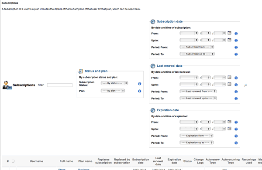
Task: Click info icon beside Expiration up to period
Action: [x=236, y=143]
